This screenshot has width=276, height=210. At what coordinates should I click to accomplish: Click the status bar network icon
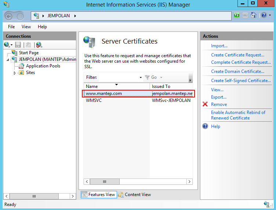tap(267, 205)
